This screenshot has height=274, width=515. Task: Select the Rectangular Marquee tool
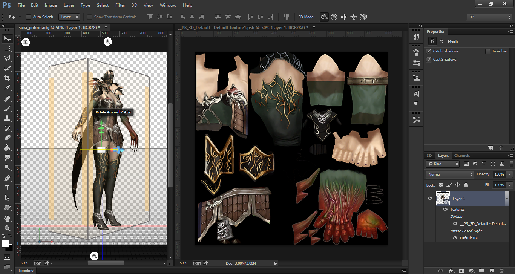(x=7, y=49)
